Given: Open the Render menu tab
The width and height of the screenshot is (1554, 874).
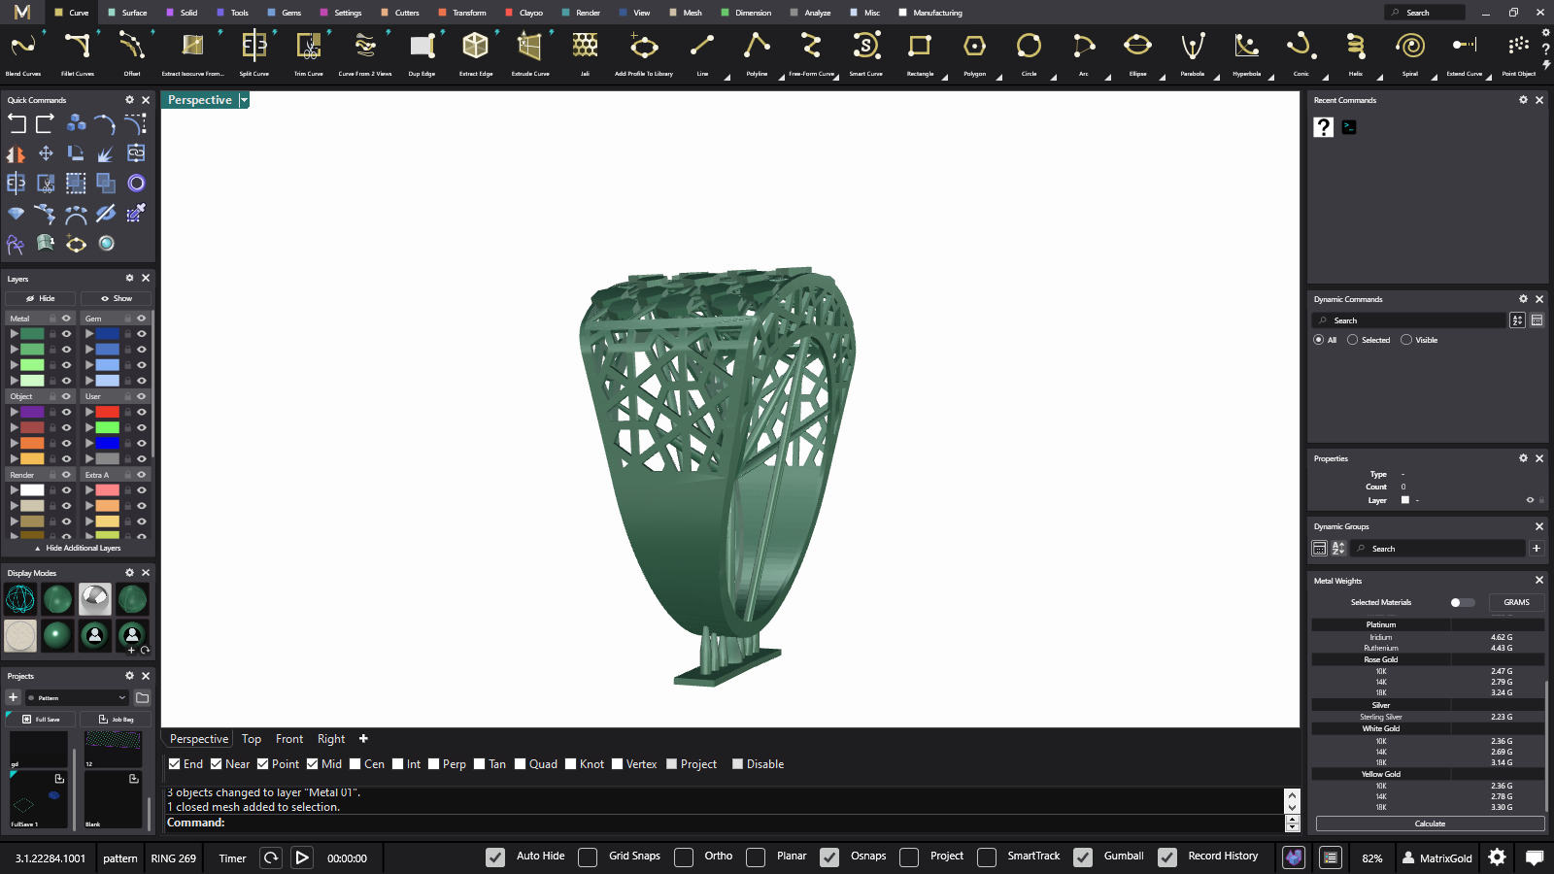Looking at the screenshot, I should click(x=581, y=13).
